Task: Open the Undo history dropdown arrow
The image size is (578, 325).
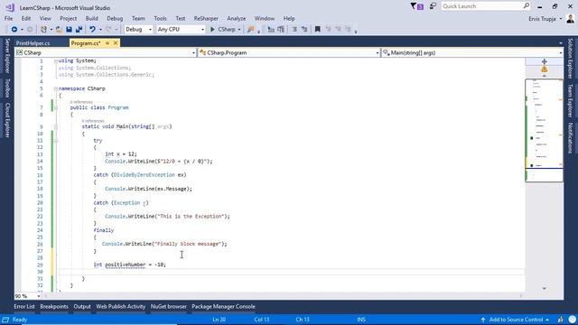Action: coord(100,29)
